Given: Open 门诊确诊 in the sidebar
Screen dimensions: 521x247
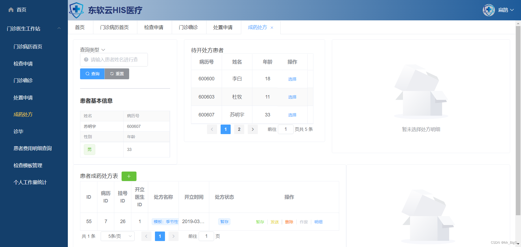Looking at the screenshot, I should click(x=23, y=81).
